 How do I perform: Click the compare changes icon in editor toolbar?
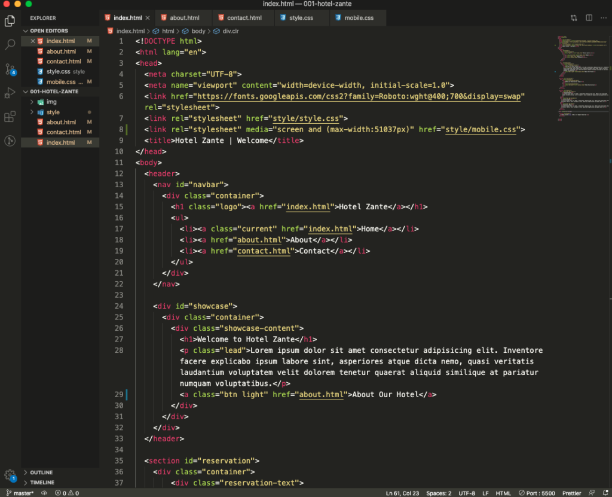[574, 17]
